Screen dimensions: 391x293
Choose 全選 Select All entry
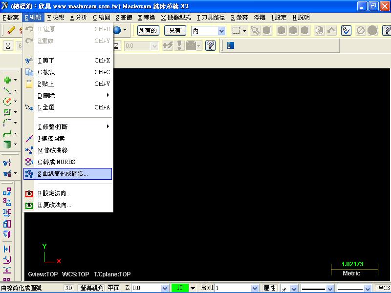tap(67, 107)
